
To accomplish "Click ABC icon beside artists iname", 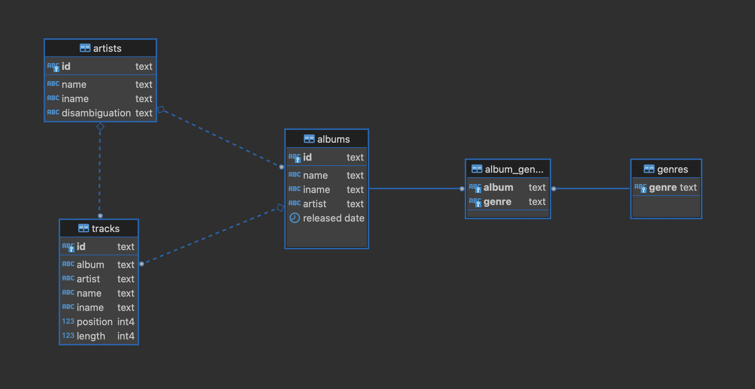I will pyautogui.click(x=53, y=98).
